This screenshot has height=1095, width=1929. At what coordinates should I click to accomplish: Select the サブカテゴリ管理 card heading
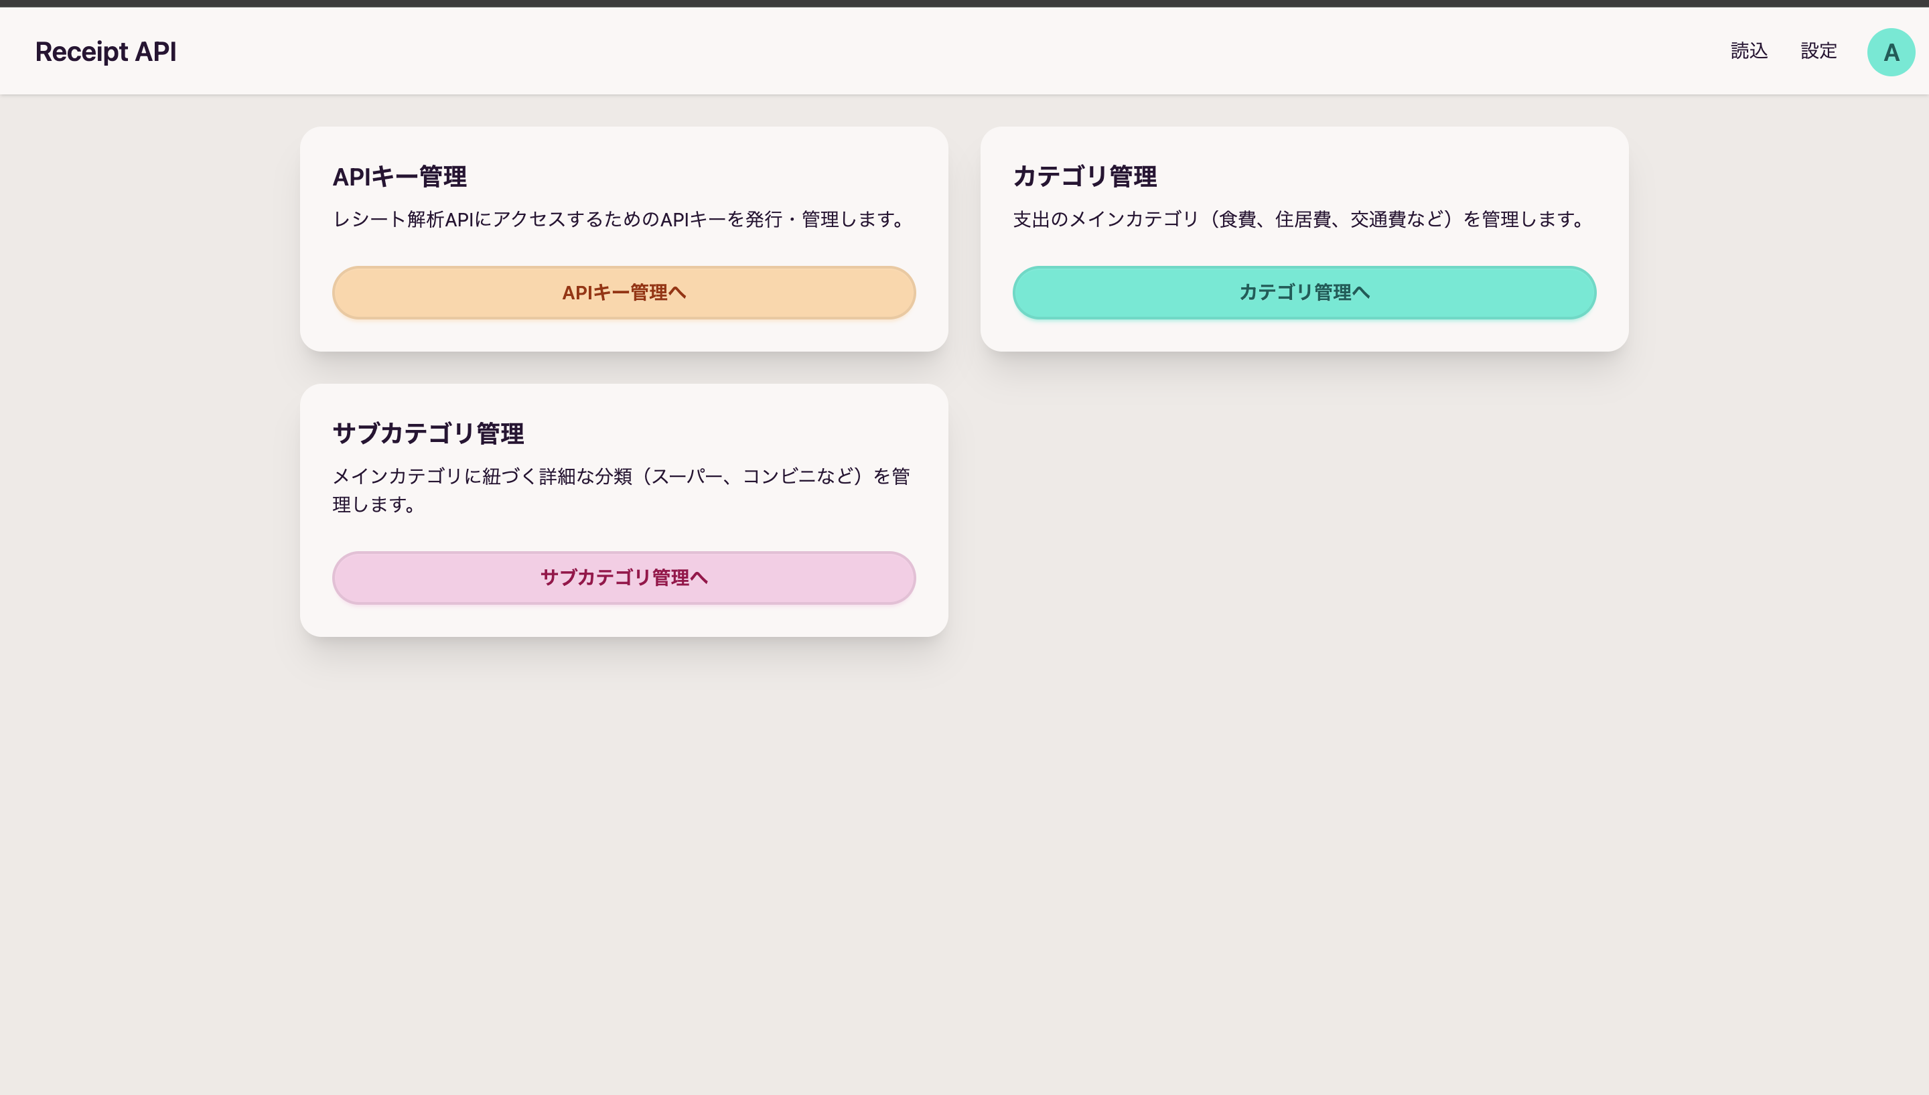428,433
